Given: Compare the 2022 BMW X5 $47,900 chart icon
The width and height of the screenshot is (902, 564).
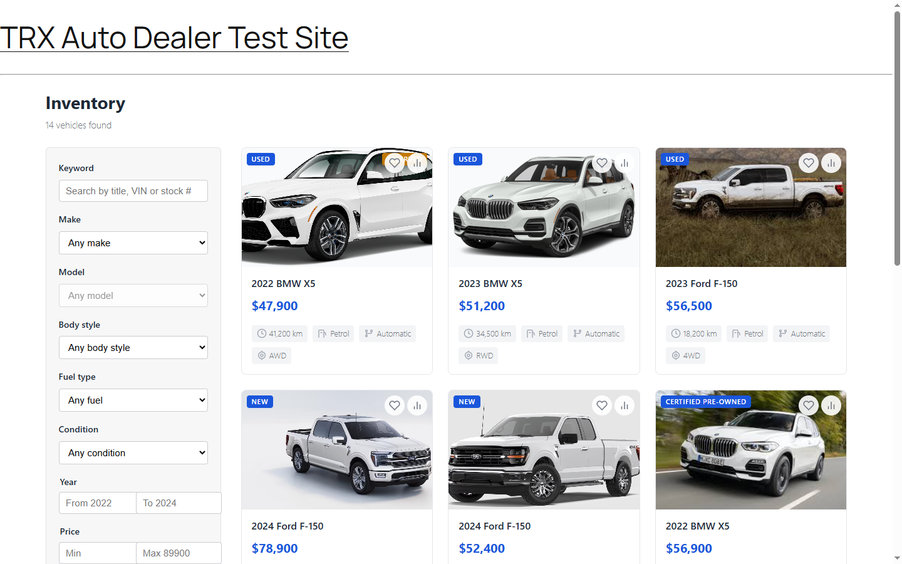Looking at the screenshot, I should 417,163.
